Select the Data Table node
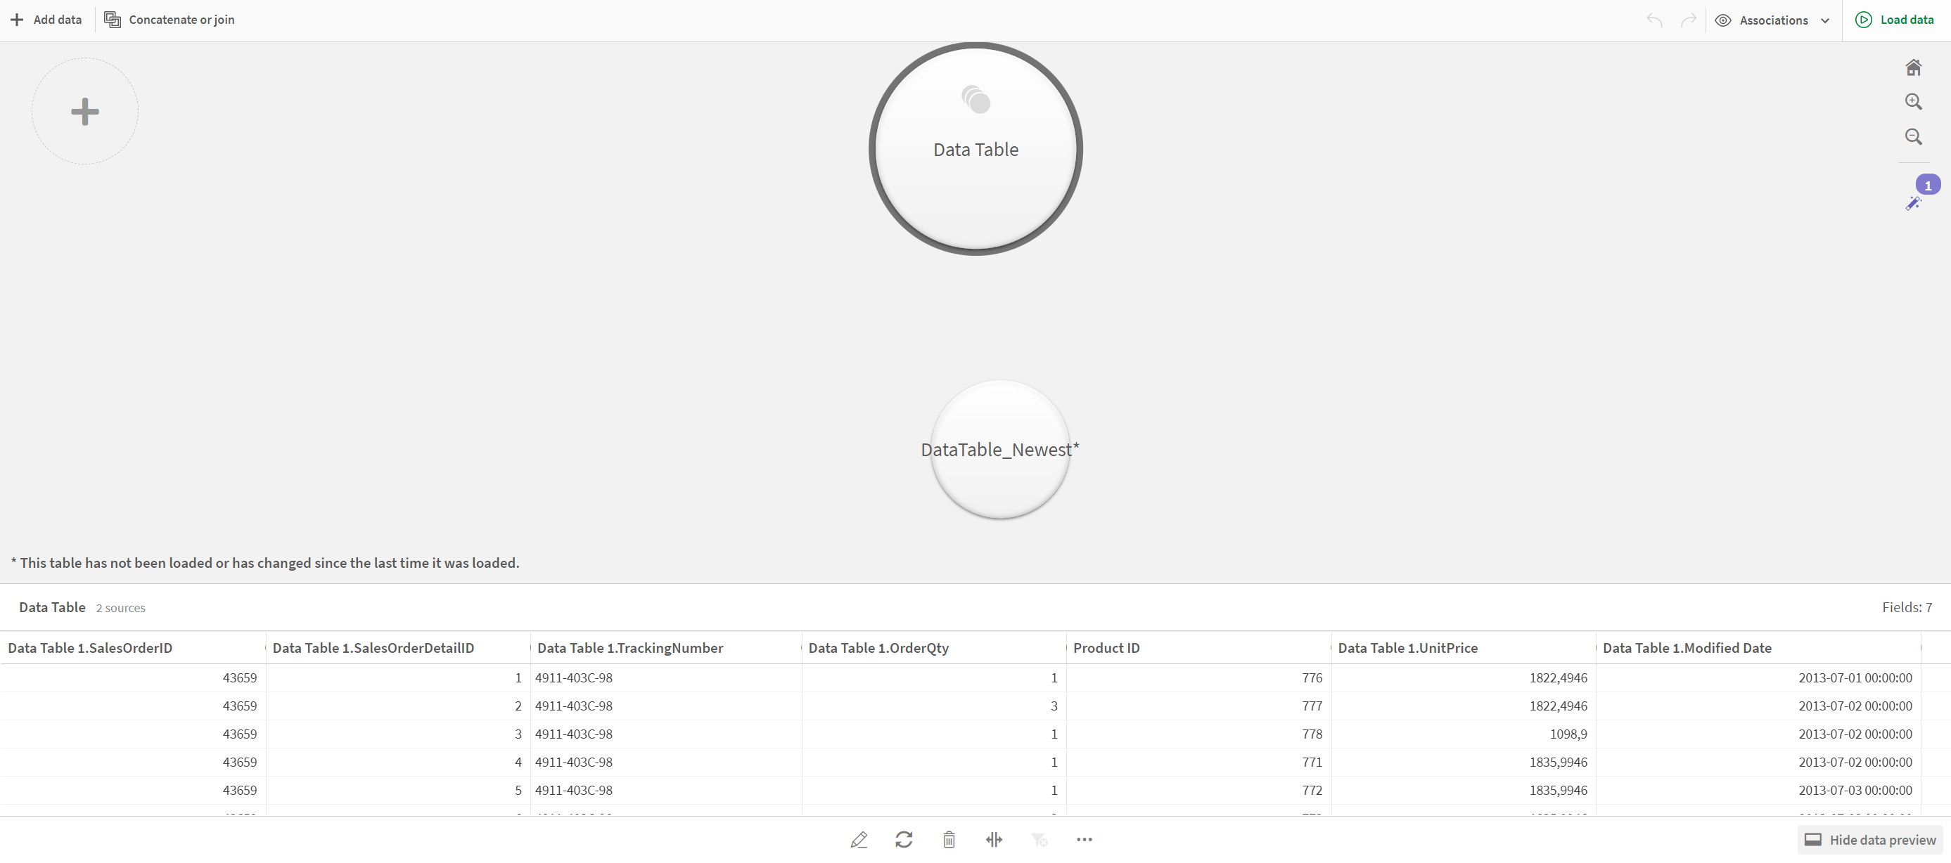 (975, 148)
